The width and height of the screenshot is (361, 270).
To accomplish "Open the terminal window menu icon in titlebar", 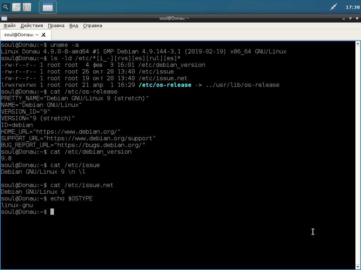I will point(4,18).
